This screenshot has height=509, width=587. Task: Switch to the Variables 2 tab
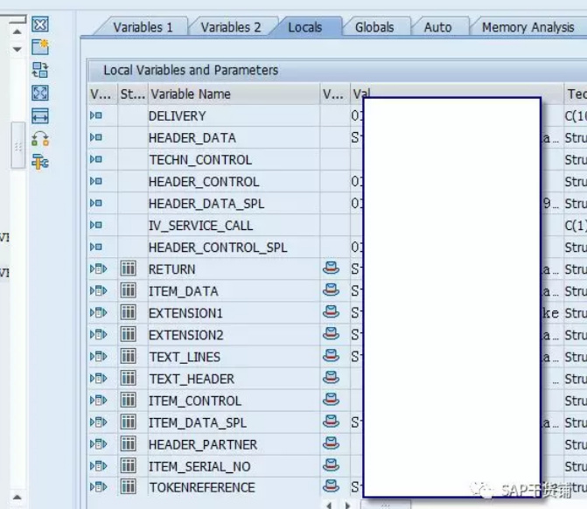pos(231,27)
